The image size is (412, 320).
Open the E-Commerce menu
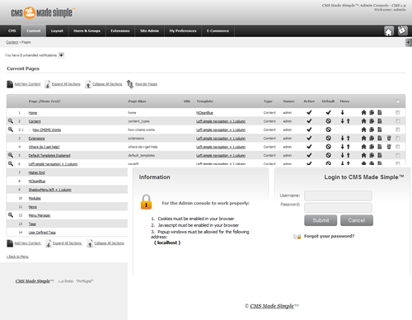[x=218, y=31]
